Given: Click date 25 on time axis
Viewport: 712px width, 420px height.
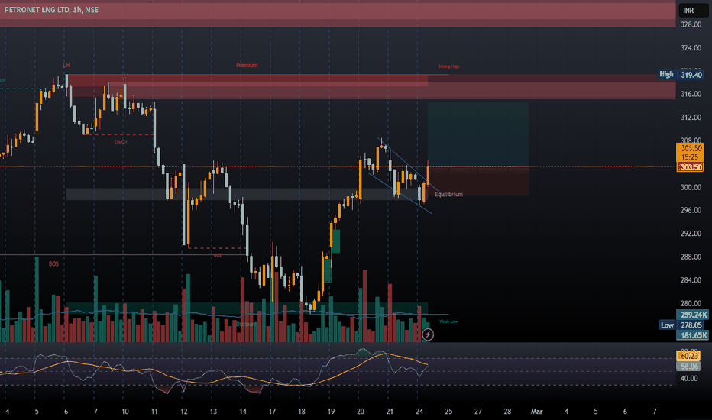Looking at the screenshot, I should (x=448, y=412).
